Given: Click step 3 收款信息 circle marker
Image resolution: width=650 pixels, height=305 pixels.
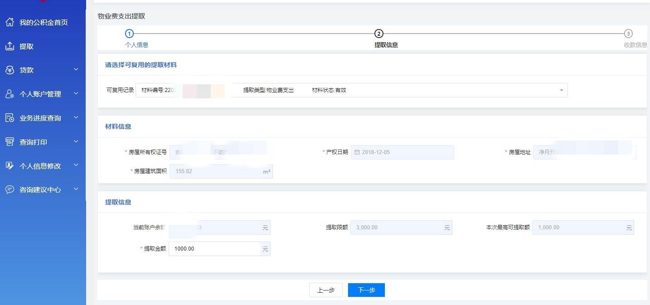Looking at the screenshot, I should 628,34.
